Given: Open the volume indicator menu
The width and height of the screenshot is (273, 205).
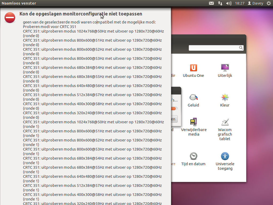Looking at the screenshot, I should [229, 3].
